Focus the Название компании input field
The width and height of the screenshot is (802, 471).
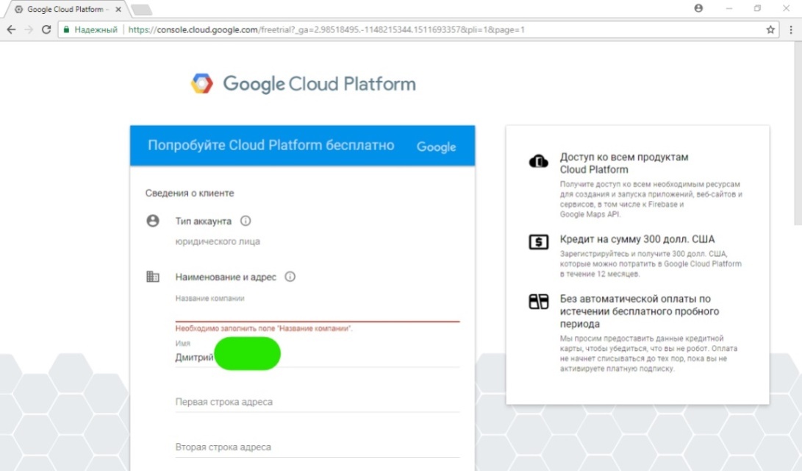(x=317, y=312)
